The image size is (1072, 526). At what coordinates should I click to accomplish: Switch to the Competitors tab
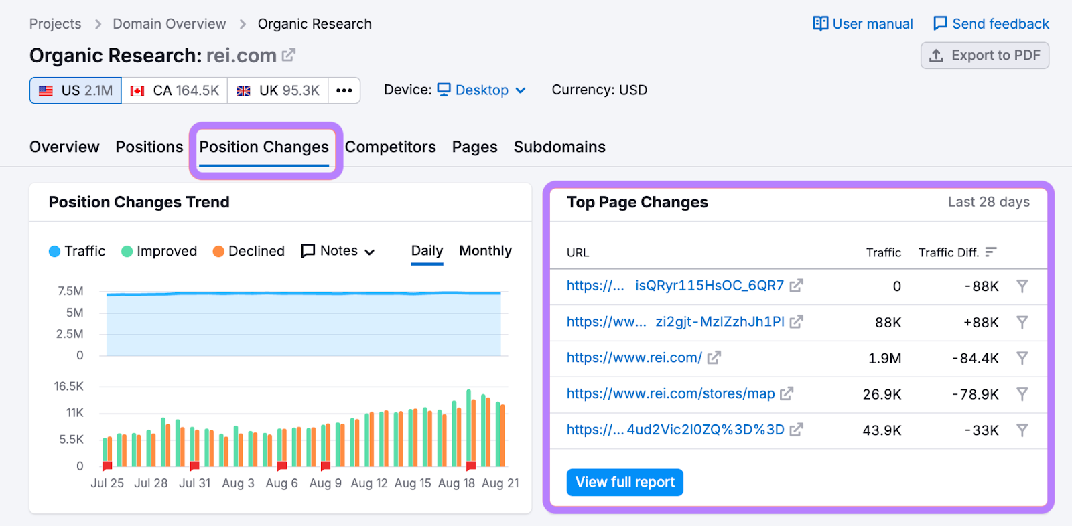pos(390,147)
